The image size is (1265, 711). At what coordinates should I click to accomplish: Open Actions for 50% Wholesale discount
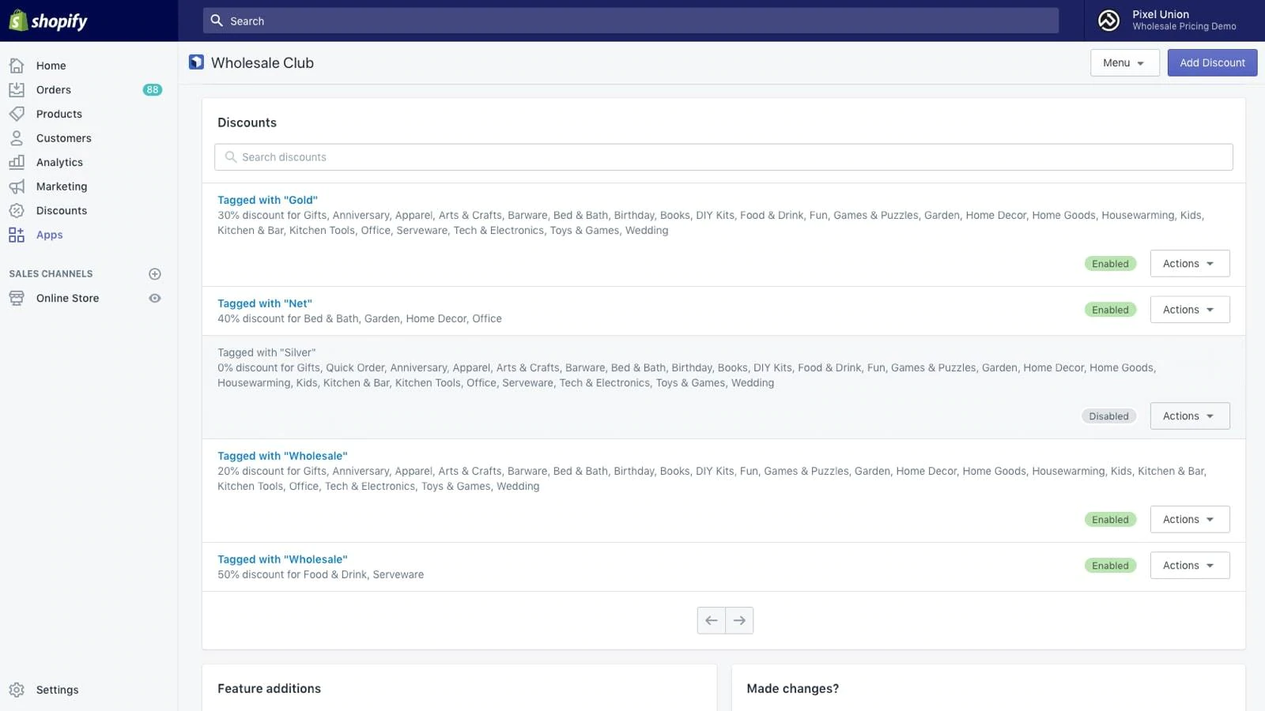coord(1189,566)
